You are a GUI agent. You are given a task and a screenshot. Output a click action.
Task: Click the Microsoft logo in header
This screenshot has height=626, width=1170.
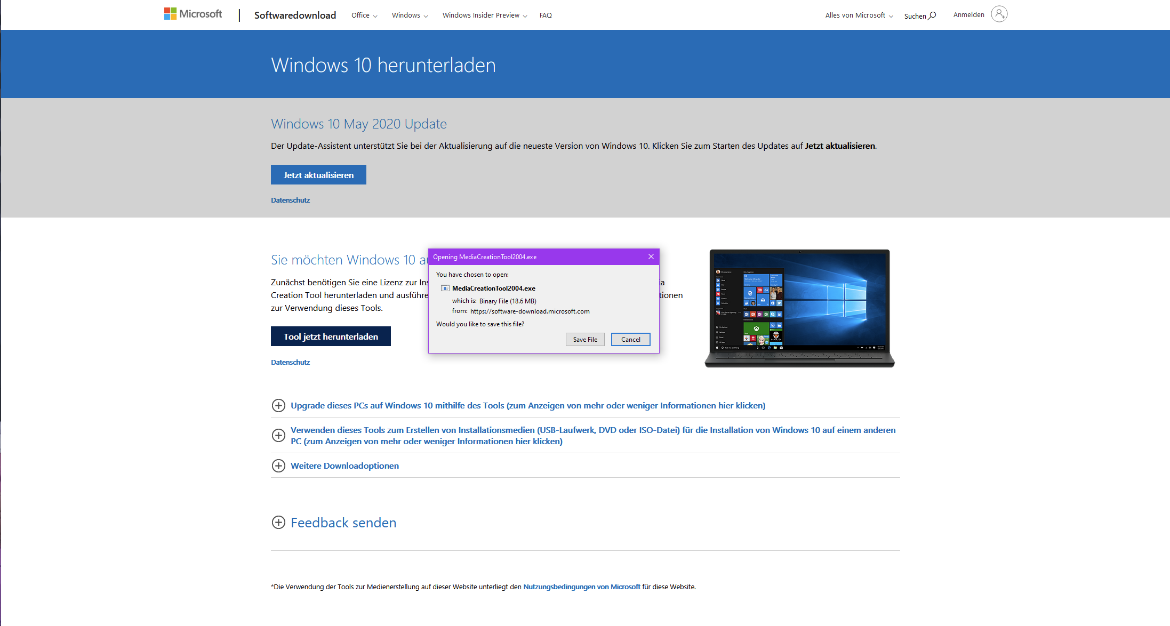point(193,14)
